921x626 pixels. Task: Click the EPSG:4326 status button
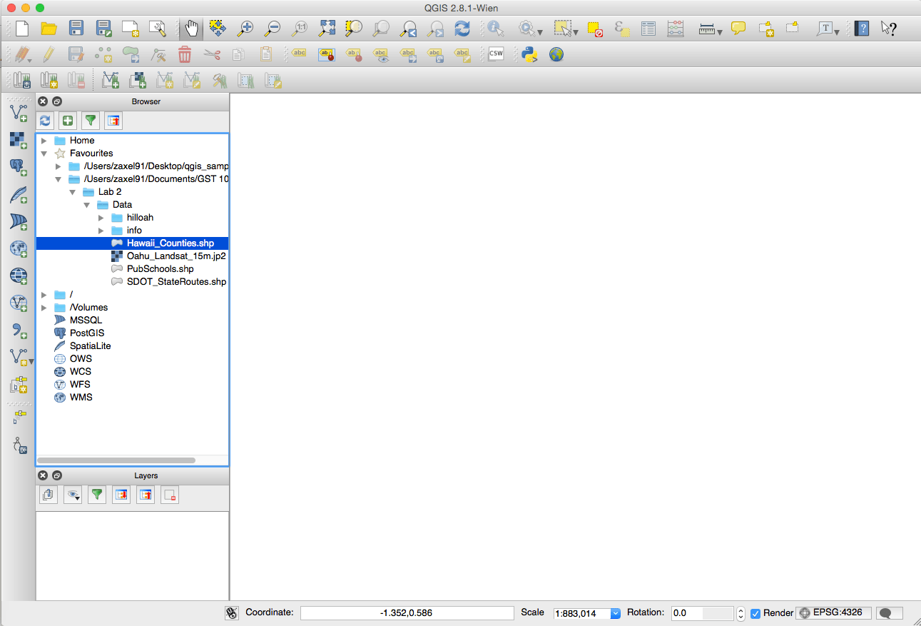[833, 612]
